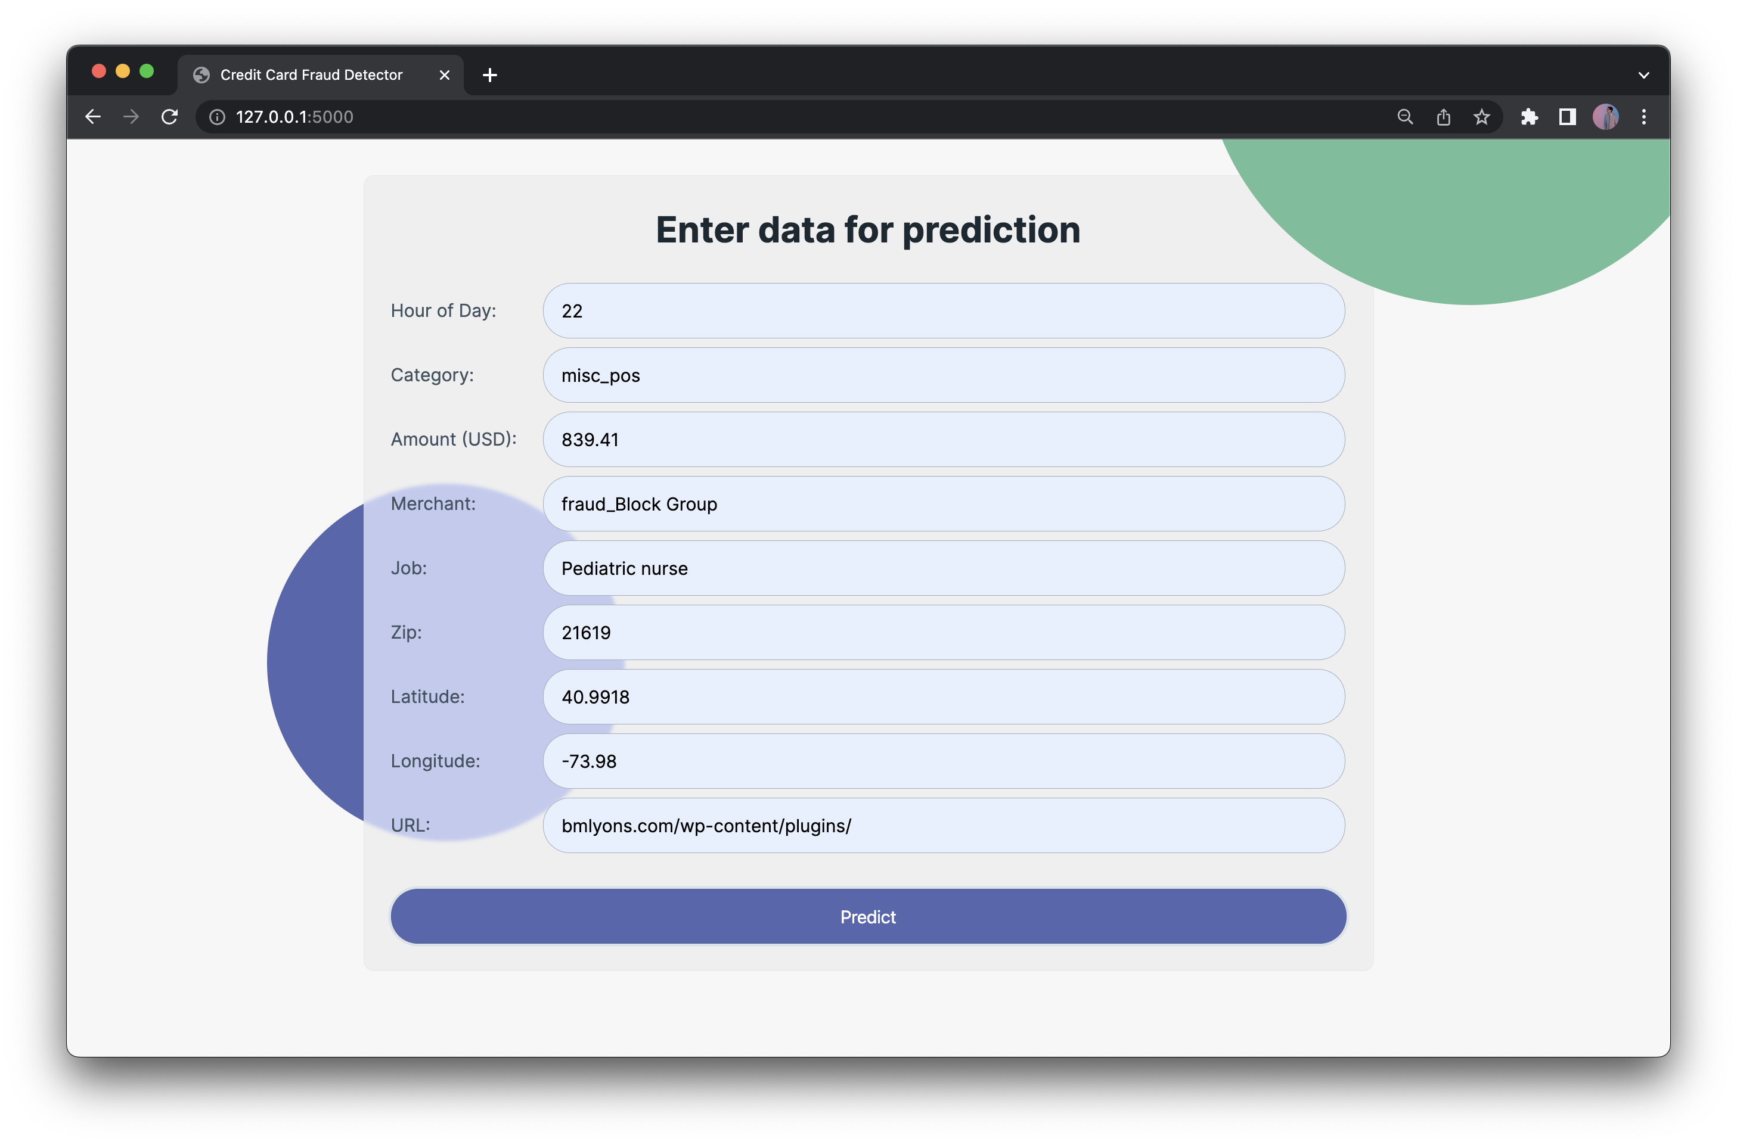Screen dimensions: 1737x1145
Task: Maximize the window with green button
Action: pos(147,71)
